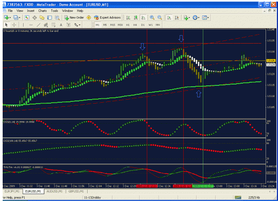Click the Zoom Out magnifier

(160, 17)
